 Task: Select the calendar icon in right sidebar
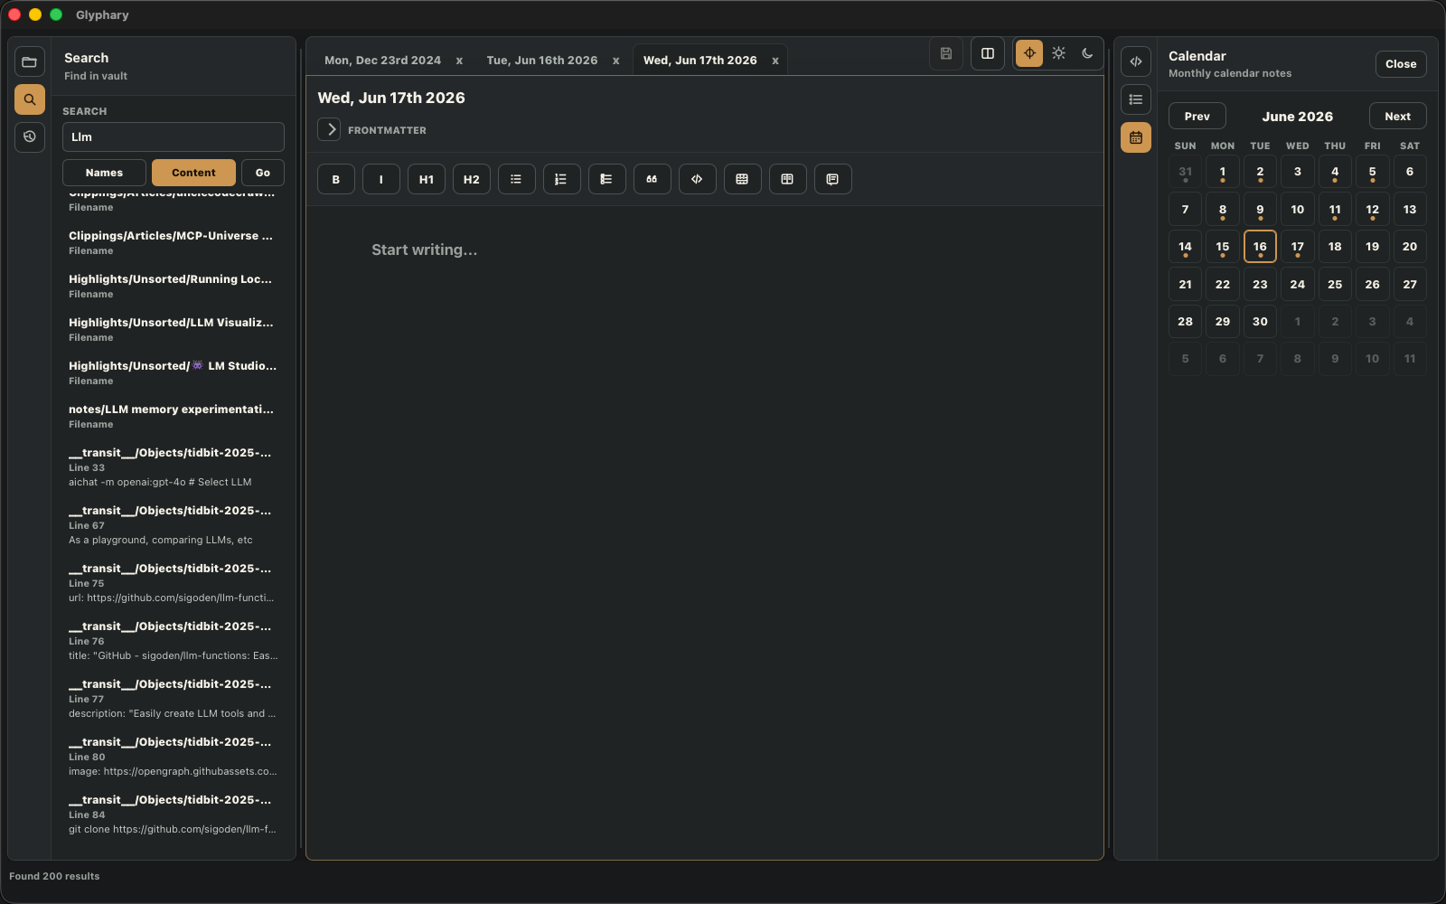coord(1136,137)
